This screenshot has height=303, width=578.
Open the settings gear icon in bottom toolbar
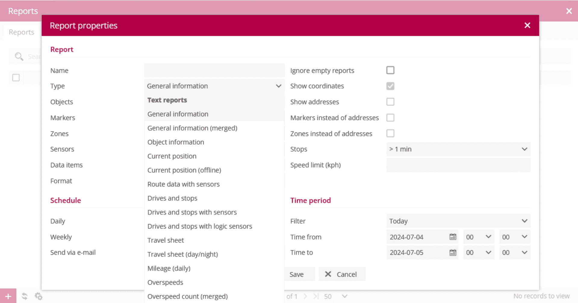coord(39,296)
